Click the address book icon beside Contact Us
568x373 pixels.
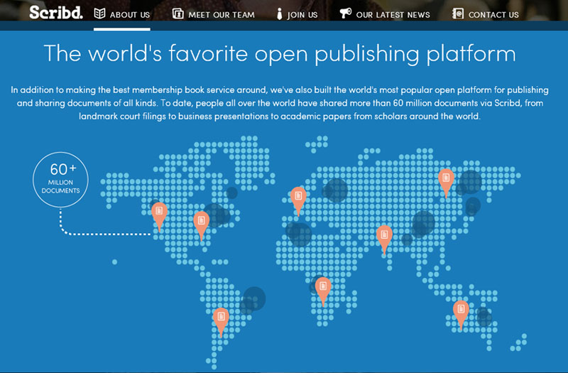[x=458, y=13]
